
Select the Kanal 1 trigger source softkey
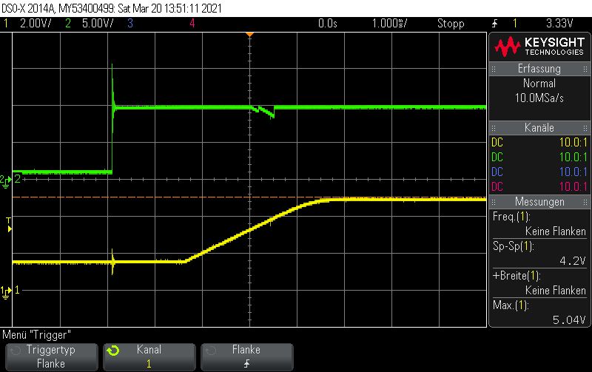click(x=149, y=356)
